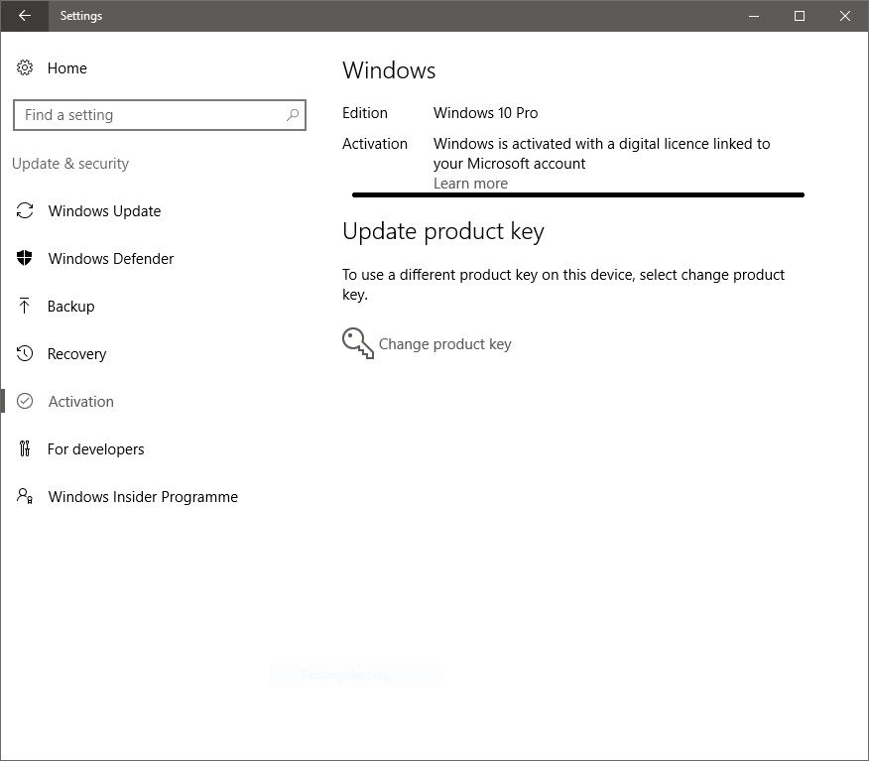Image resolution: width=869 pixels, height=761 pixels.
Task: Open the Backup page
Action: tap(71, 307)
